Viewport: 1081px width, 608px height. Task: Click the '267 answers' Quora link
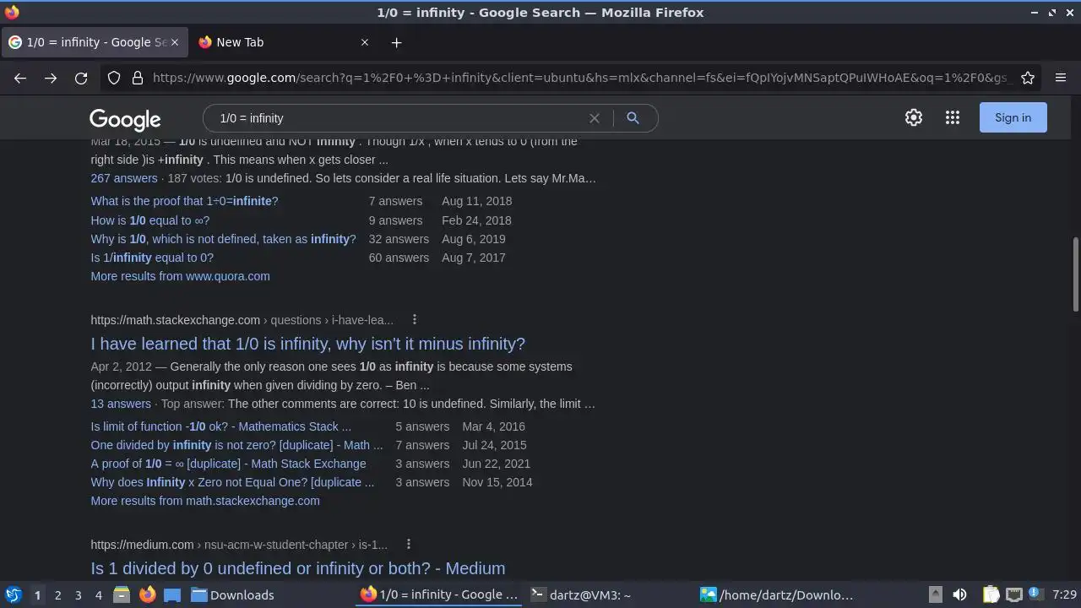coord(124,178)
